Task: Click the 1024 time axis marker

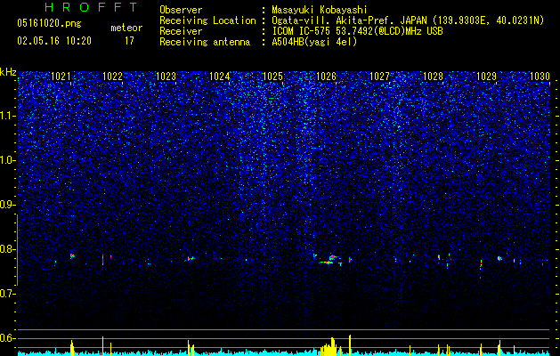Action: click(x=219, y=76)
